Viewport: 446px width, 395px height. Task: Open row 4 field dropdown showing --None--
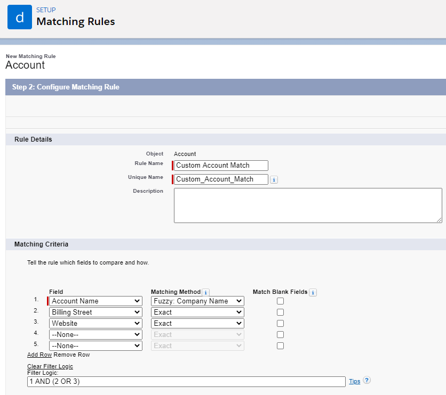(96, 335)
